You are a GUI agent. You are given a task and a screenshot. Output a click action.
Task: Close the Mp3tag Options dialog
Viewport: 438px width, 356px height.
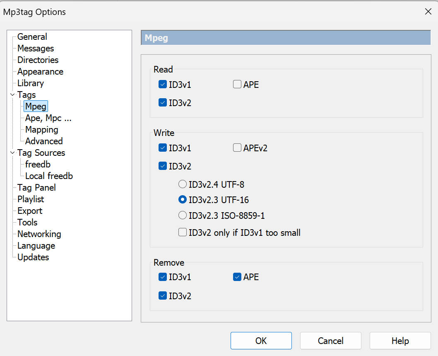tap(428, 12)
